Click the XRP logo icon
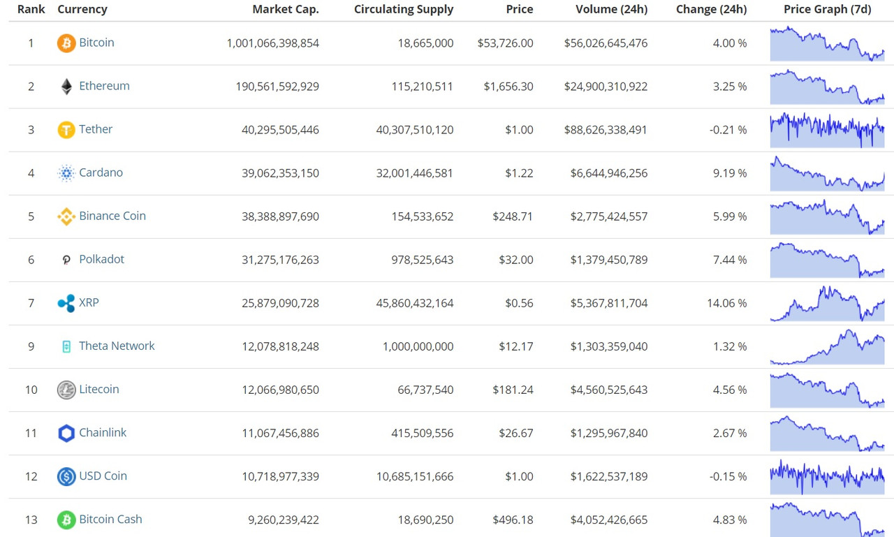The width and height of the screenshot is (894, 537). tap(66, 303)
